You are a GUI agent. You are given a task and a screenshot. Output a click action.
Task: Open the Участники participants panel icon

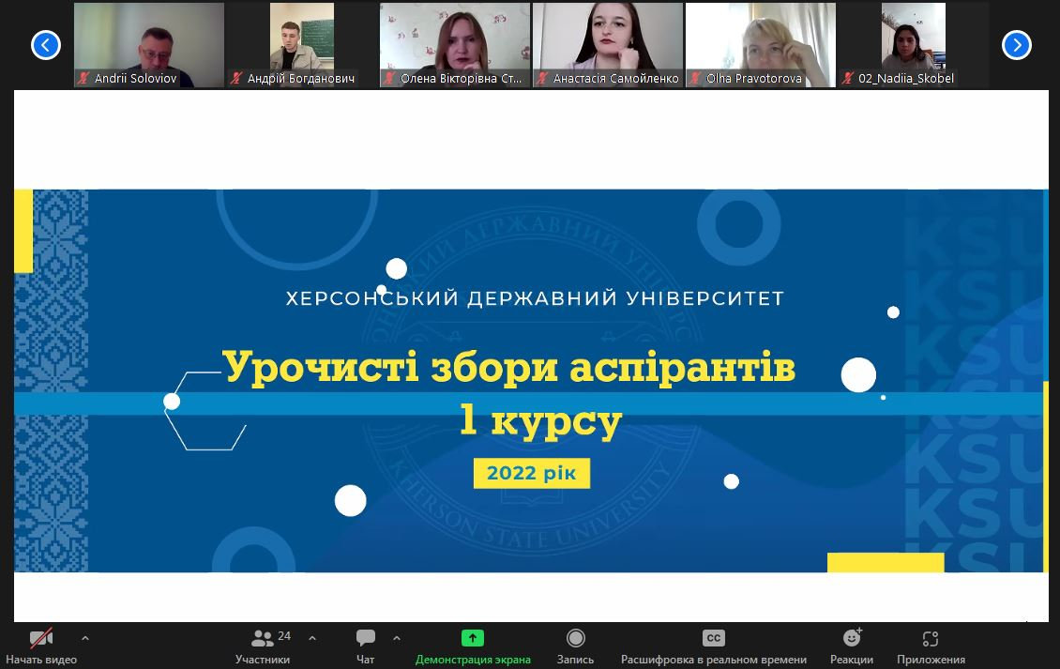[262, 638]
